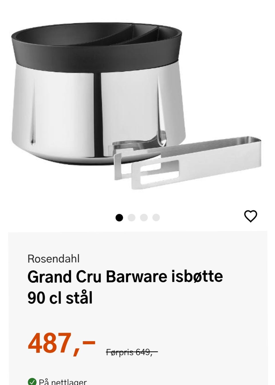This screenshot has width=275, height=385.
Task: Open the På nettlager stock status
Action: tap(63, 382)
